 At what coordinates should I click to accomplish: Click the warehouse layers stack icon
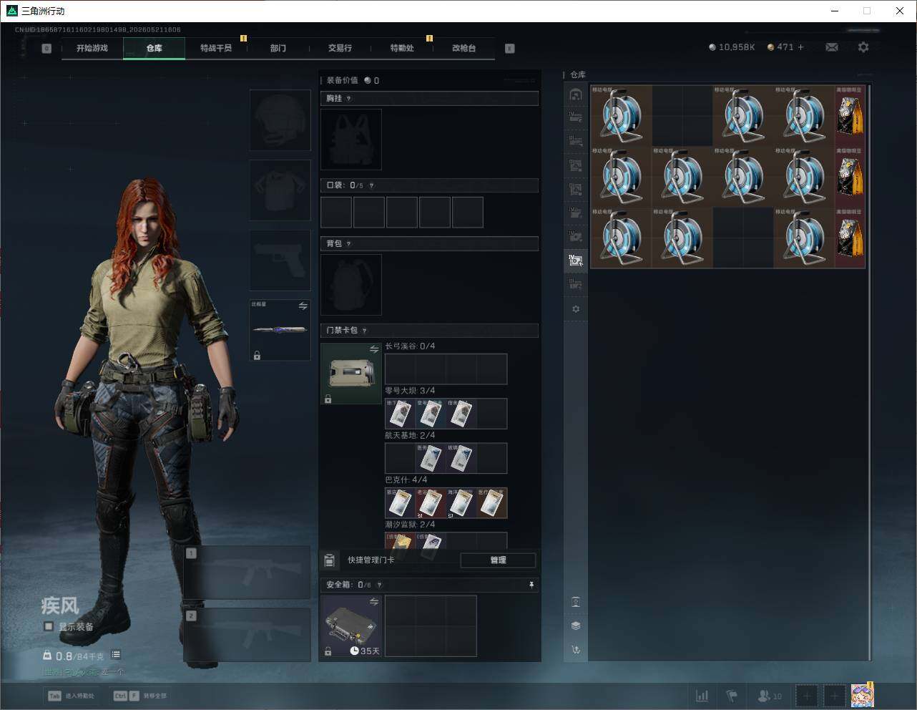(x=576, y=626)
